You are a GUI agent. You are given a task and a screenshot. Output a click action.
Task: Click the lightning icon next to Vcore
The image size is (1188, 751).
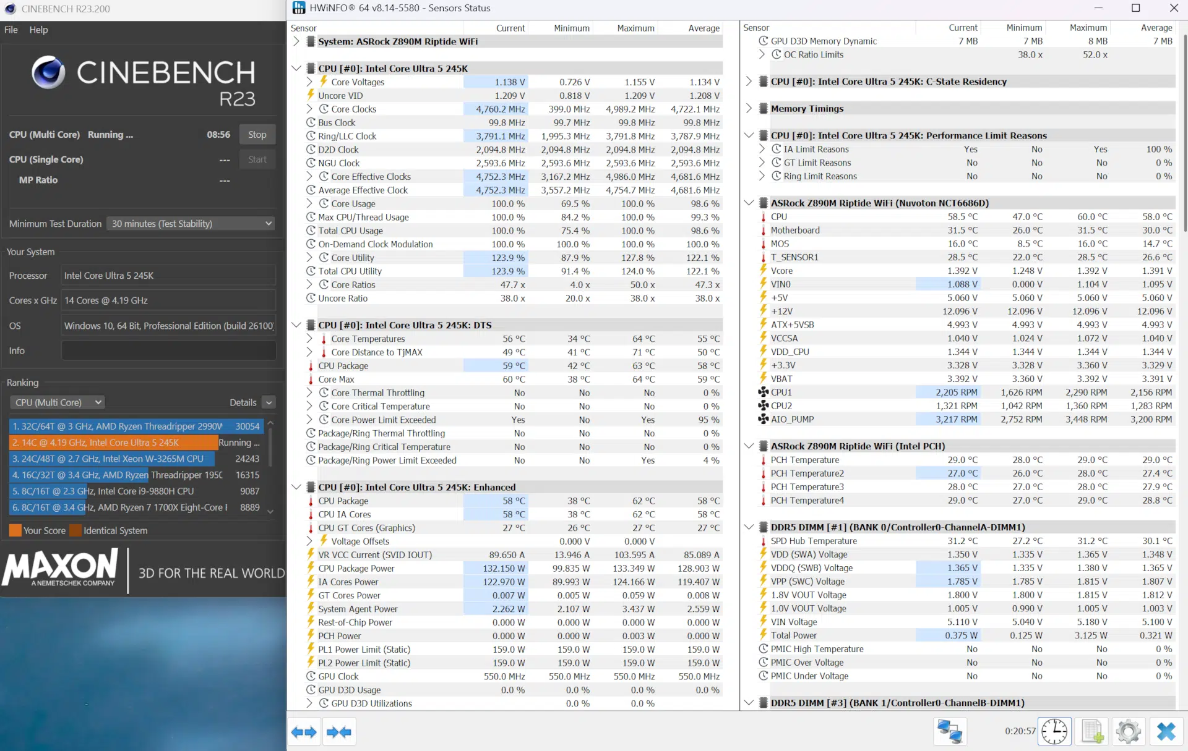coord(764,270)
